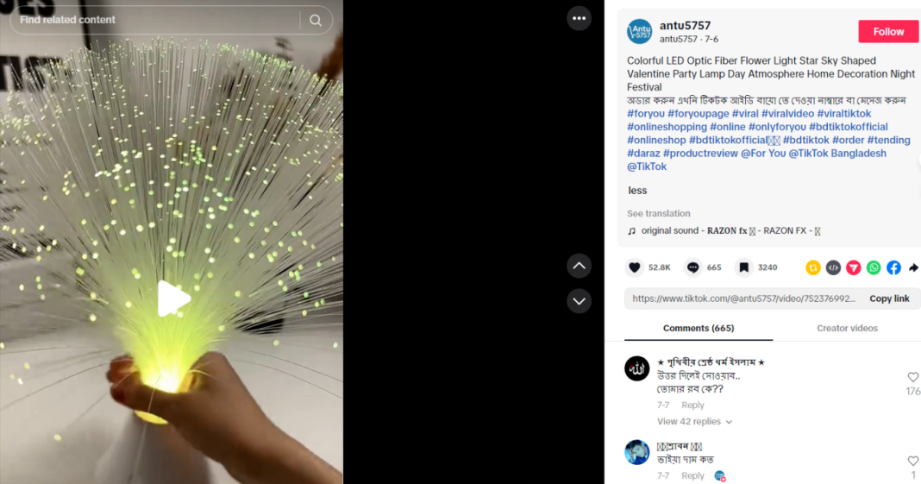Screen dimensions: 921x484
Task: Expand View 42 replies
Action: 694,422
